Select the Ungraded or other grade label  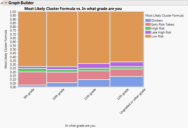point(133,101)
